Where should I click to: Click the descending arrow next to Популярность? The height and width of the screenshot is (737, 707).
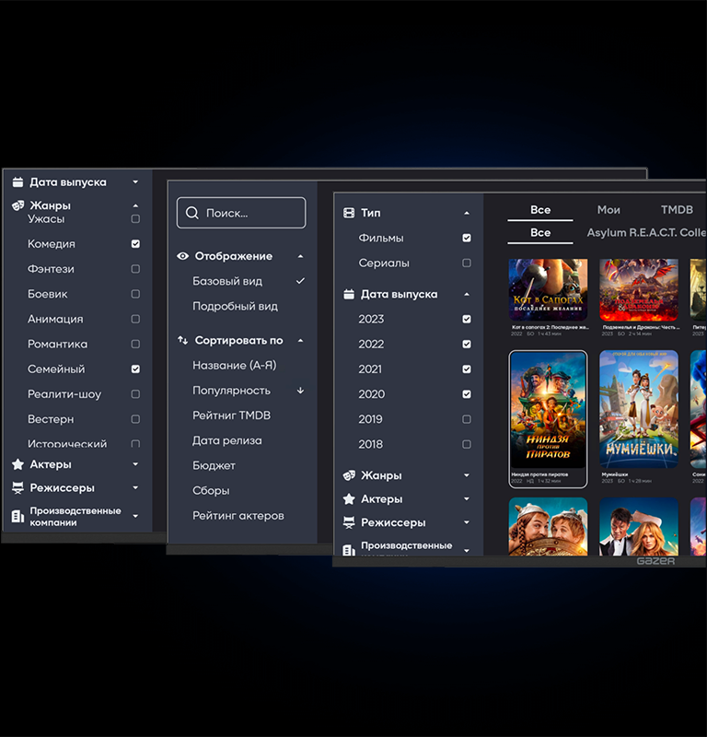click(x=301, y=391)
